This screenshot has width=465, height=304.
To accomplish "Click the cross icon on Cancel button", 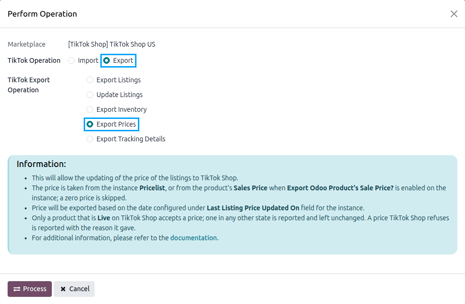I will [63, 289].
